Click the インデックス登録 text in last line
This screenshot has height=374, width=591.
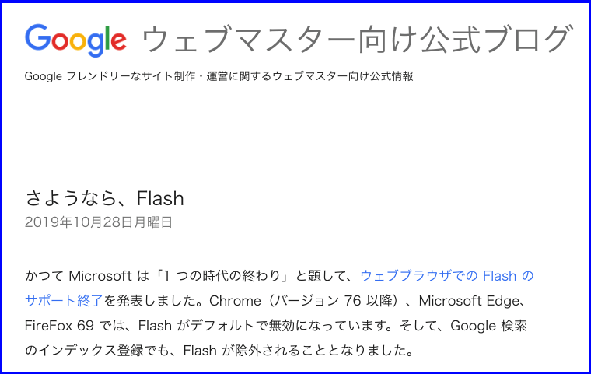tap(91, 351)
